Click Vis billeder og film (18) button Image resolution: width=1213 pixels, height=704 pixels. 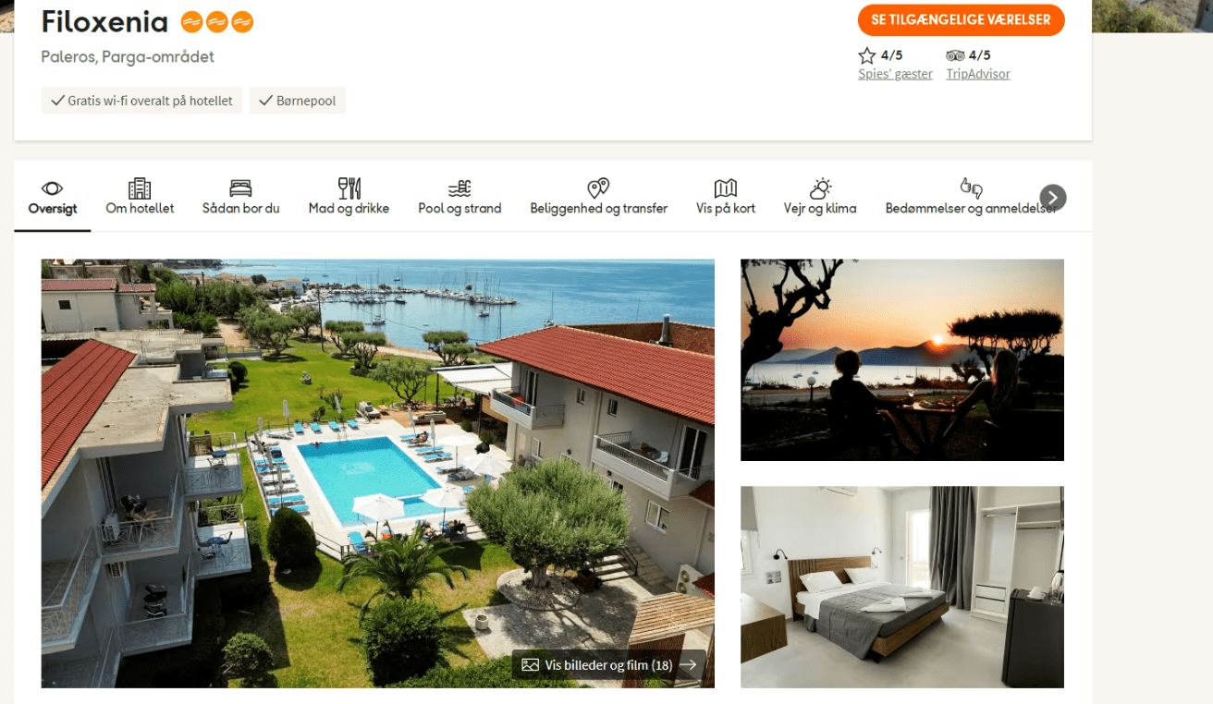(608, 665)
